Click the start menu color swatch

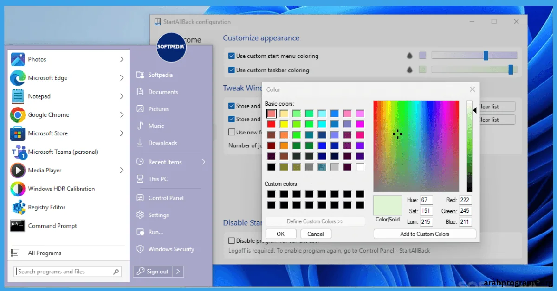[422, 56]
